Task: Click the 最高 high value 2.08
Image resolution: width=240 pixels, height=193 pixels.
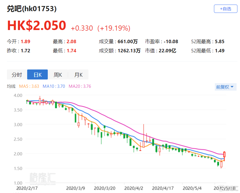Action: point(71,41)
